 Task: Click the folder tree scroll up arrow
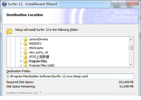coord(131,40)
